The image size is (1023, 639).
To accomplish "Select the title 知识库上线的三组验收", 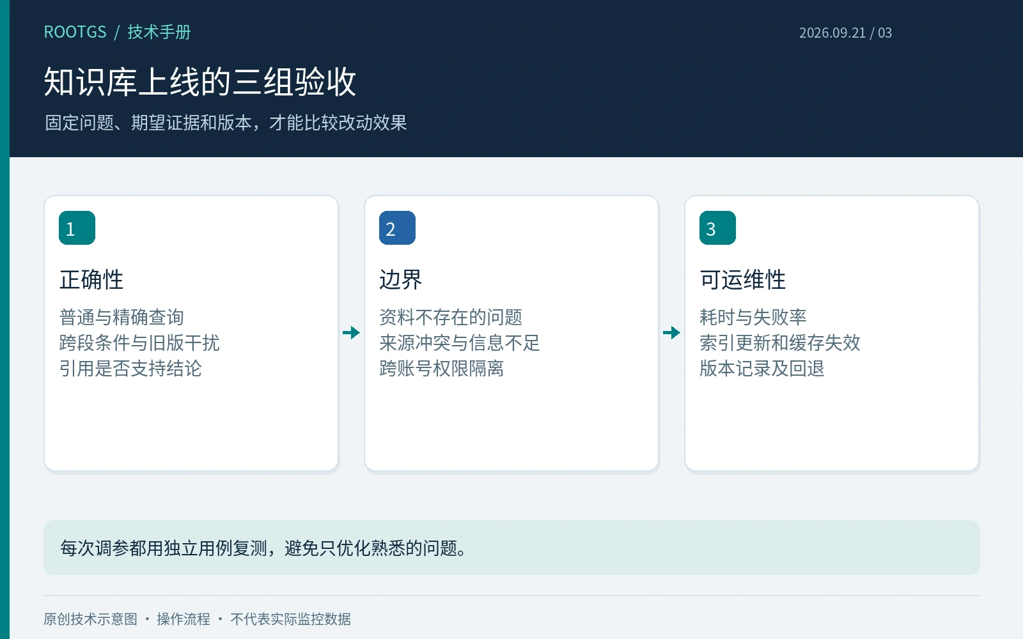I will point(200,82).
